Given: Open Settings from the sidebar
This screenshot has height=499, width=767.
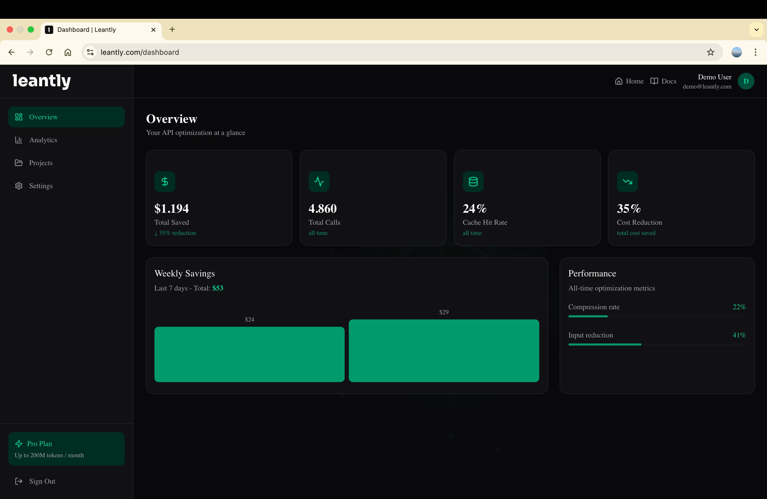Looking at the screenshot, I should 41,186.
